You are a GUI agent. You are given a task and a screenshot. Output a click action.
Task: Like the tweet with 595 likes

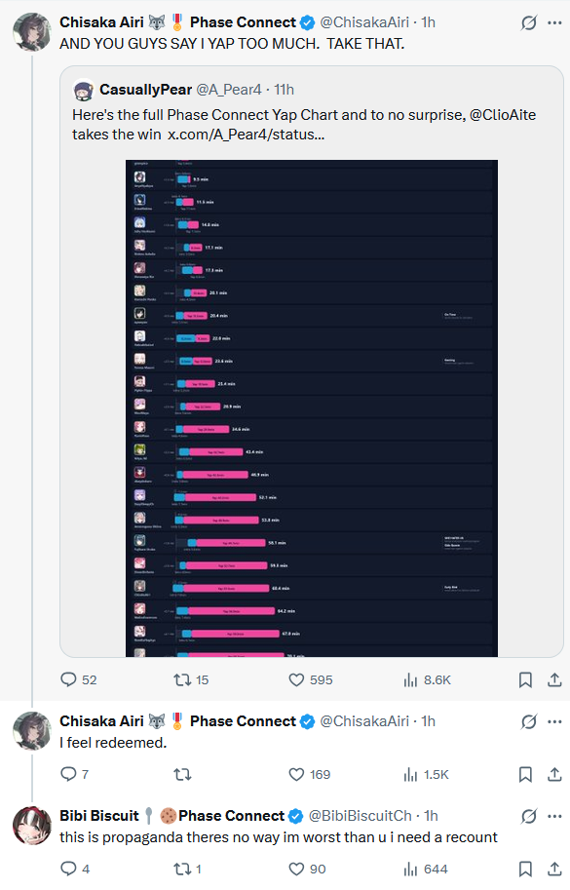[x=310, y=679]
